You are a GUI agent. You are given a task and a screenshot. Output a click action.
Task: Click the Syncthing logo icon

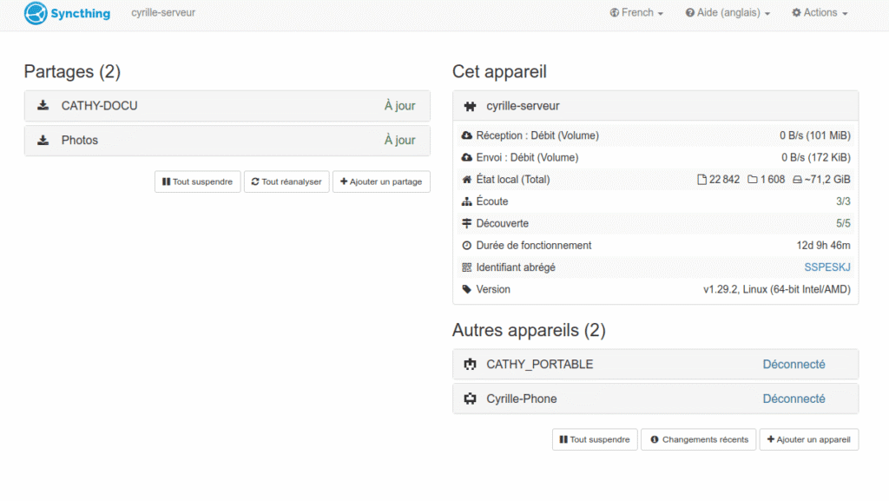(x=36, y=13)
